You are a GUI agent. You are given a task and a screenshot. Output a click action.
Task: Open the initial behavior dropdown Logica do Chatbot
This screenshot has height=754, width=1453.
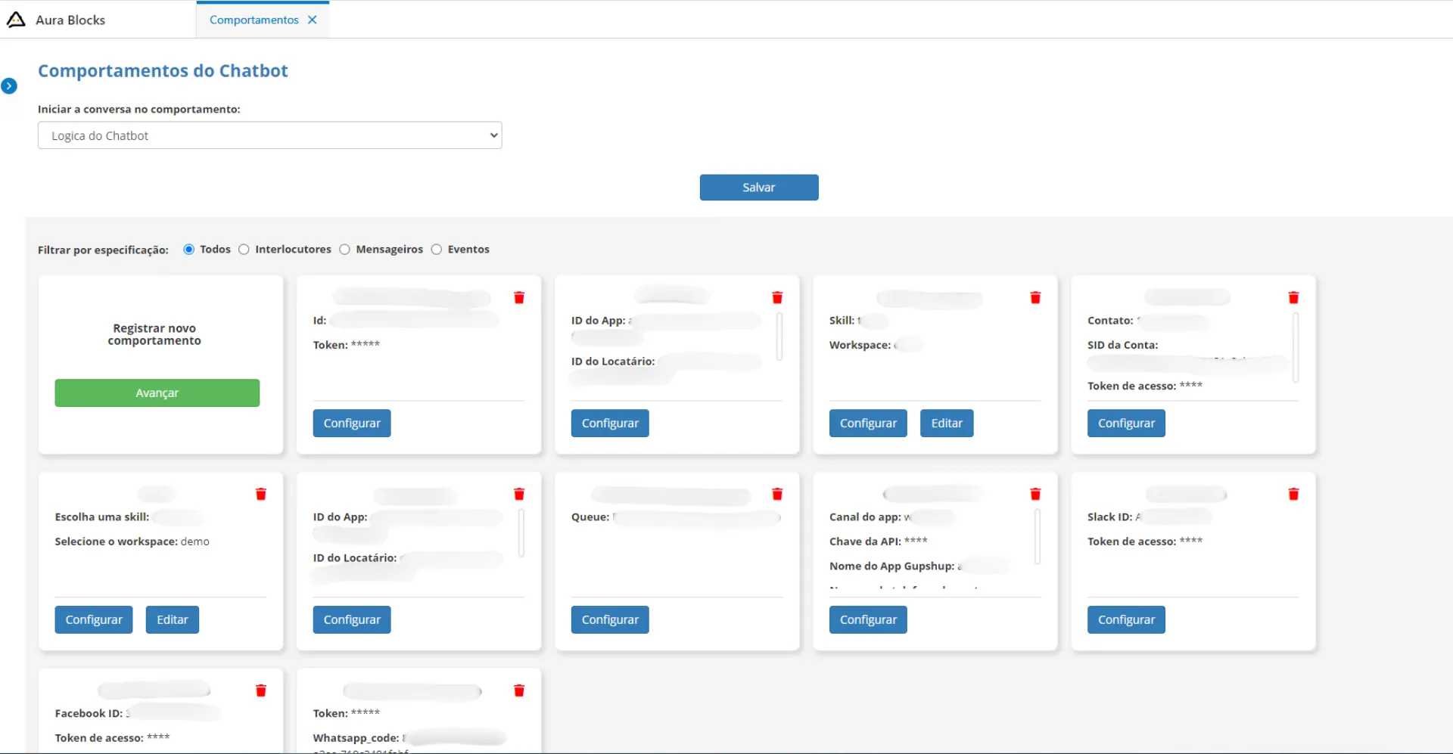click(x=269, y=135)
